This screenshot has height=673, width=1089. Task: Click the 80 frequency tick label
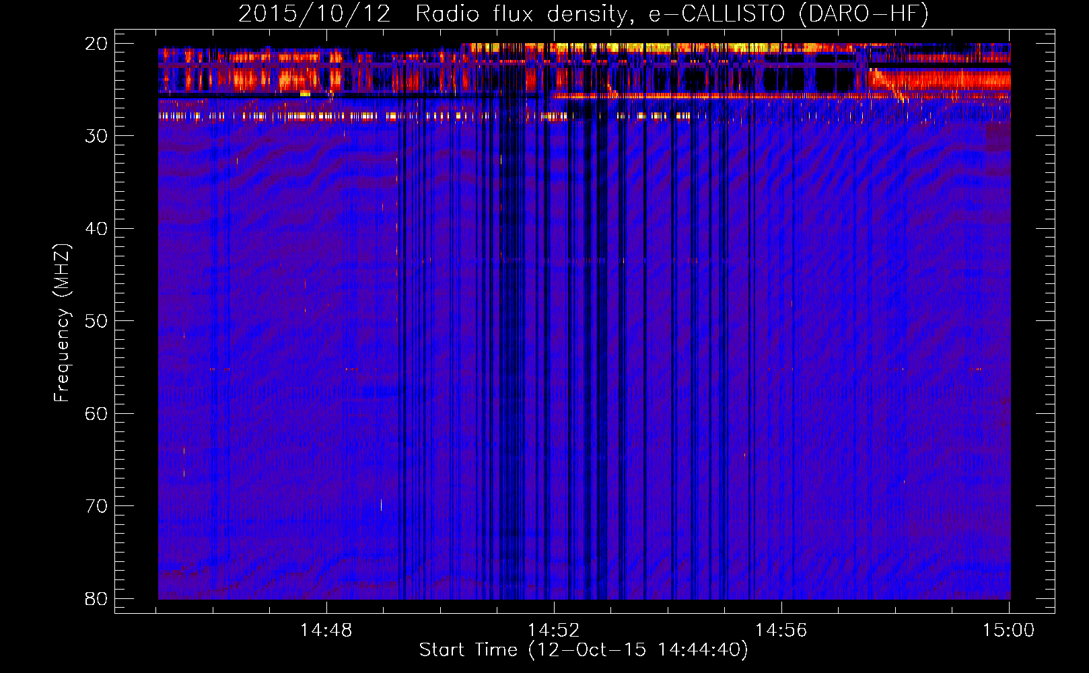(97, 598)
